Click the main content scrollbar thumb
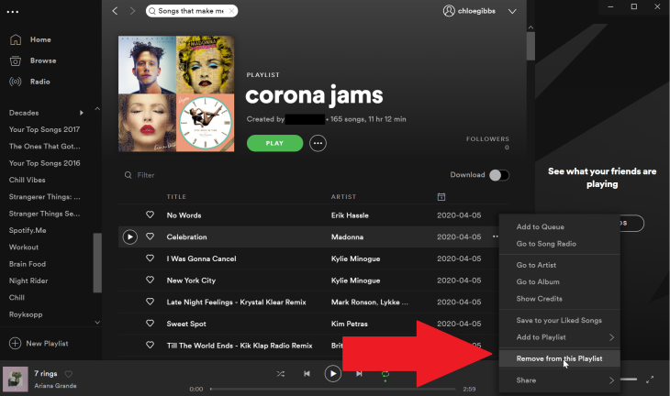The height and width of the screenshot is (396, 670). click(530, 46)
